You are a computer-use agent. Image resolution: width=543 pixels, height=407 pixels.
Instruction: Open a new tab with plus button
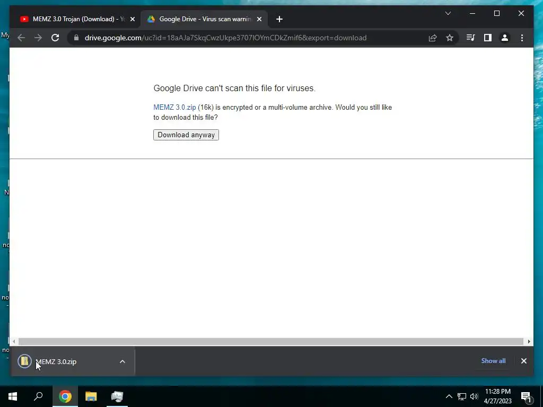coord(279,19)
